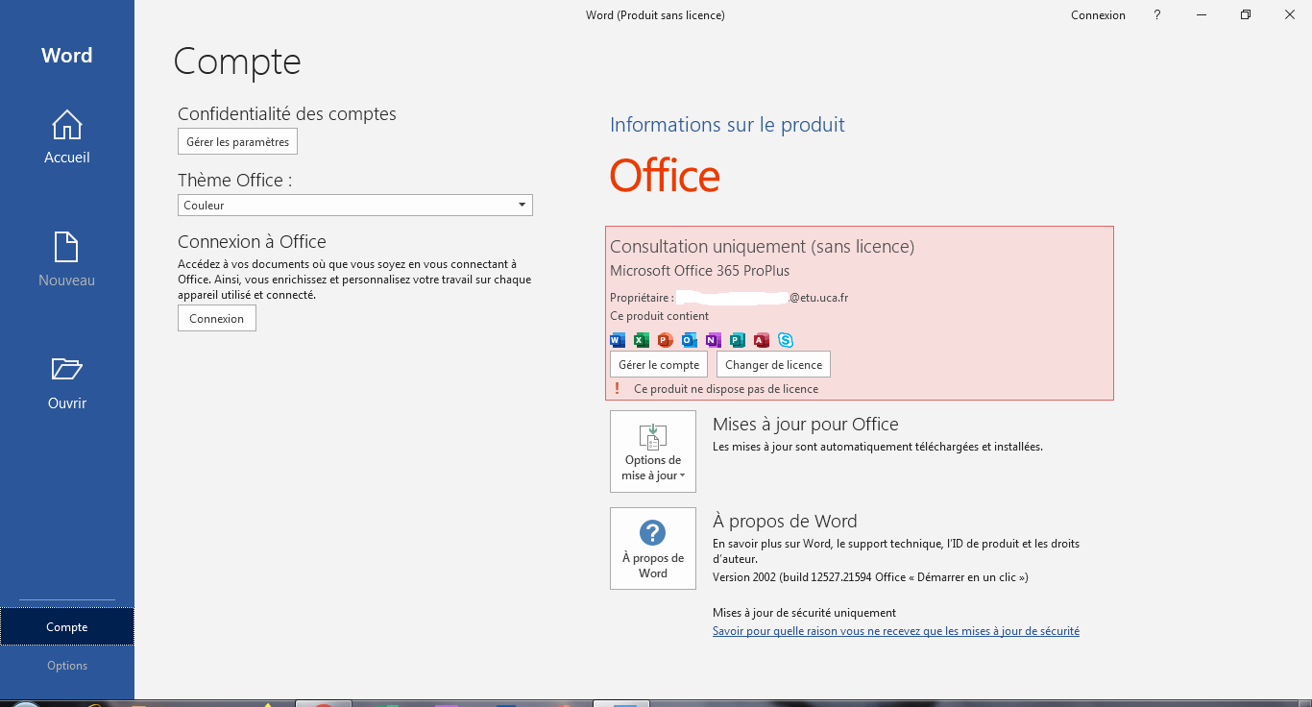Expand Options de mise à jour menu
1312x707 pixels.
[653, 451]
